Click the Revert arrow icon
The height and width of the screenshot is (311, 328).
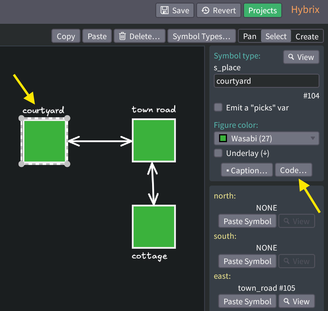[x=207, y=10]
